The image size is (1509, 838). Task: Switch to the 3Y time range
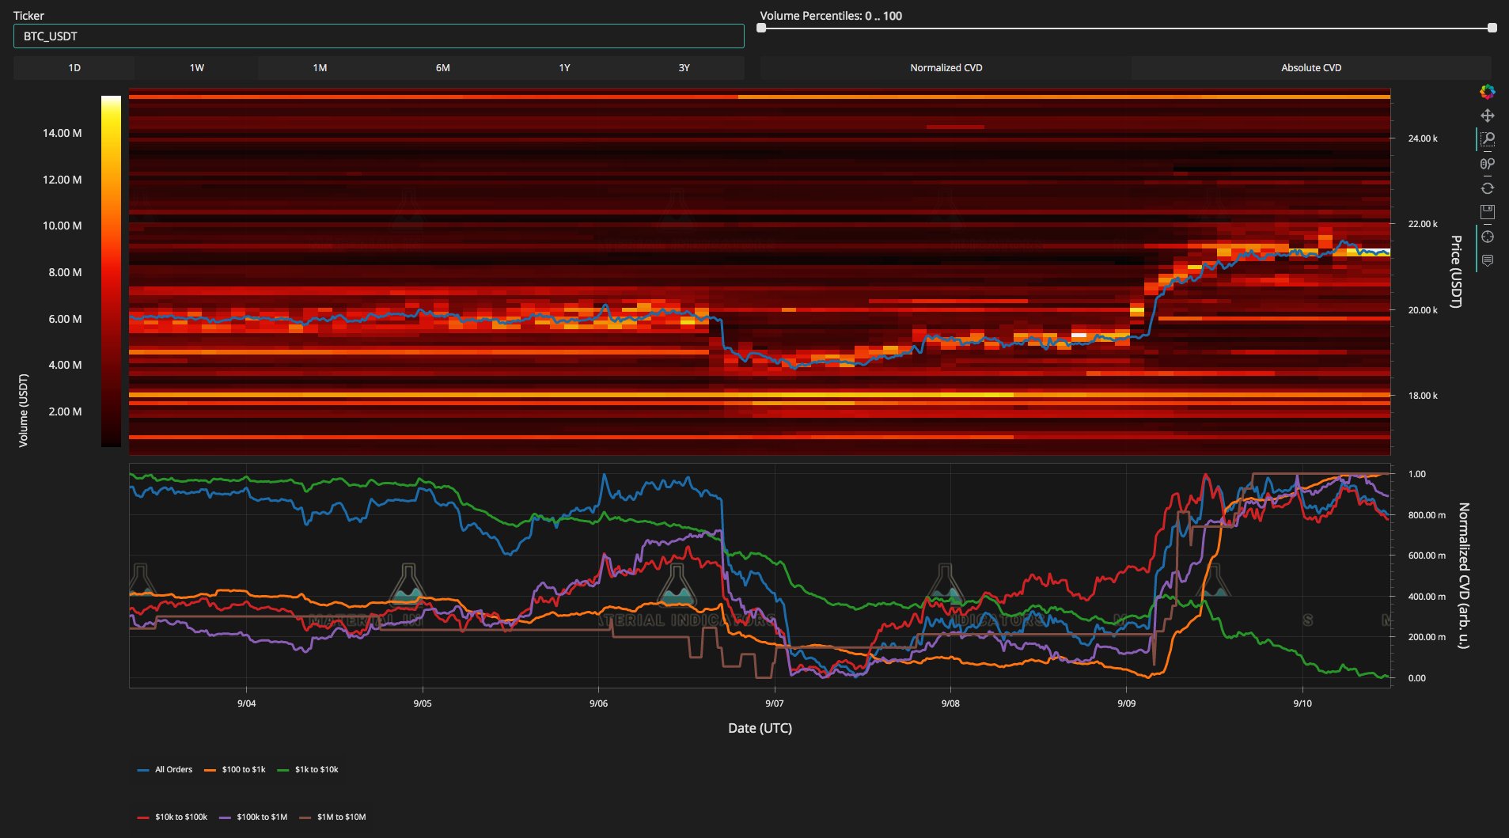click(x=684, y=68)
